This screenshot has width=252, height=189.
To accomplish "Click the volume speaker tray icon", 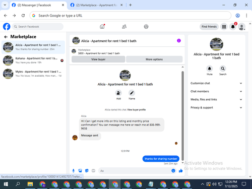I will coord(214,184).
